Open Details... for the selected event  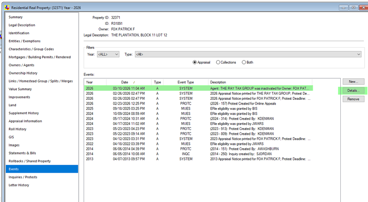click(x=353, y=91)
